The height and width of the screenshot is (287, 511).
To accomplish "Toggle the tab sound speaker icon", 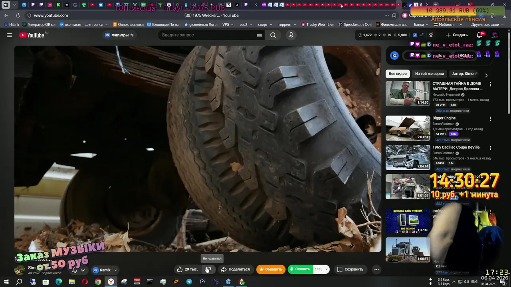I will pyautogui.click(x=6, y=5).
